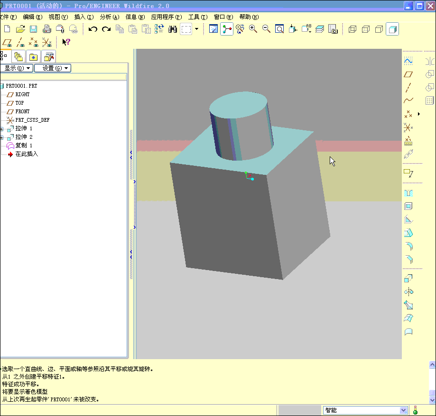This screenshot has height=416, width=436.
Task: Open the 工具(T) menu
Action: [198, 17]
